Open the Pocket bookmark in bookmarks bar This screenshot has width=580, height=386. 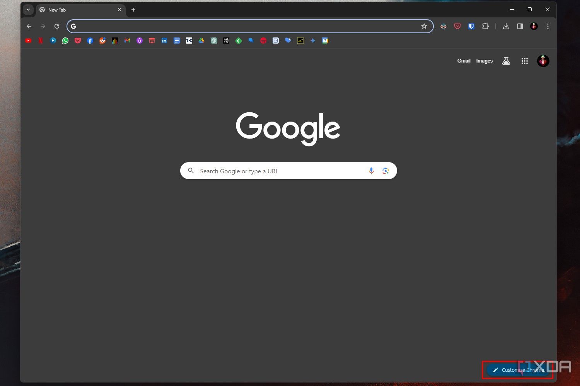78,41
